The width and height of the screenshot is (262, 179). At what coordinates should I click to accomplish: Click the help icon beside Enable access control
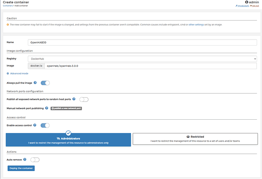click(35, 125)
